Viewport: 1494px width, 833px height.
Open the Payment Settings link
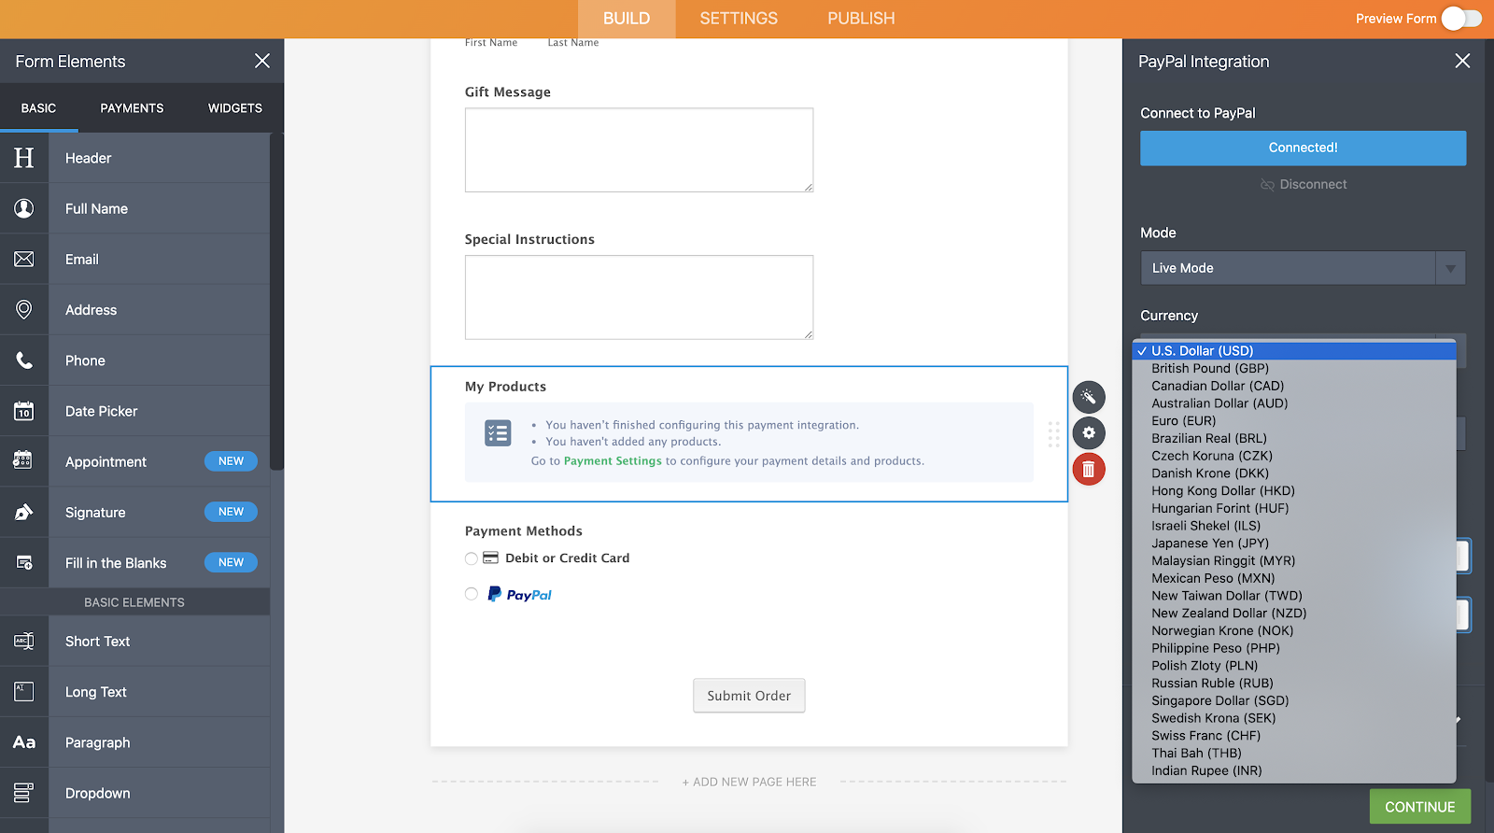[613, 461]
